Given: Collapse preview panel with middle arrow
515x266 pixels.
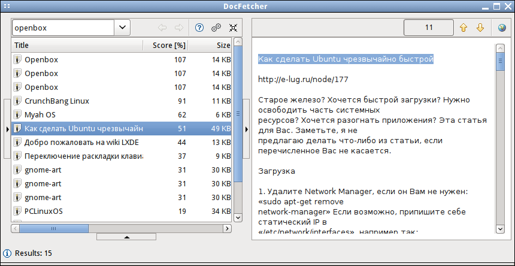Looking at the screenshot, I should click(247, 130).
